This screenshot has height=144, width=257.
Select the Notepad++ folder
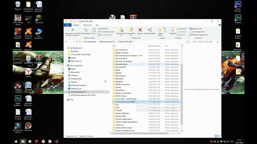click(119, 82)
